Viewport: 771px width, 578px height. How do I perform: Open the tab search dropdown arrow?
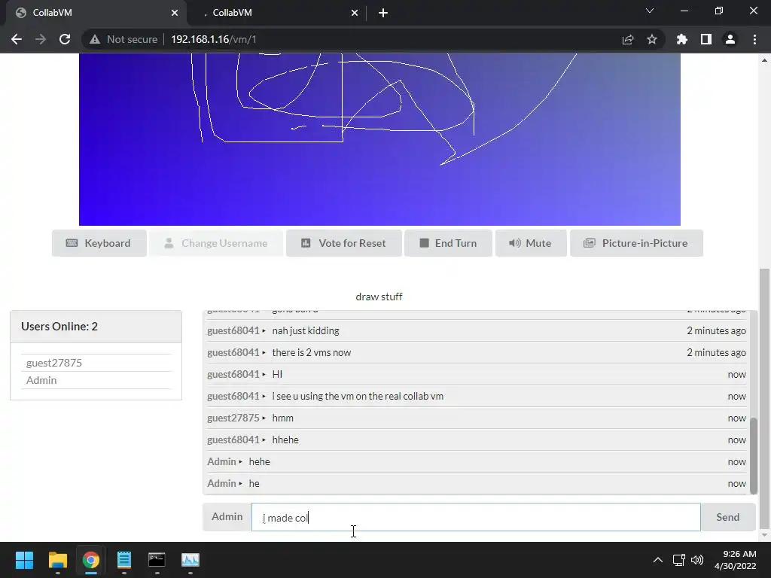[650, 11]
